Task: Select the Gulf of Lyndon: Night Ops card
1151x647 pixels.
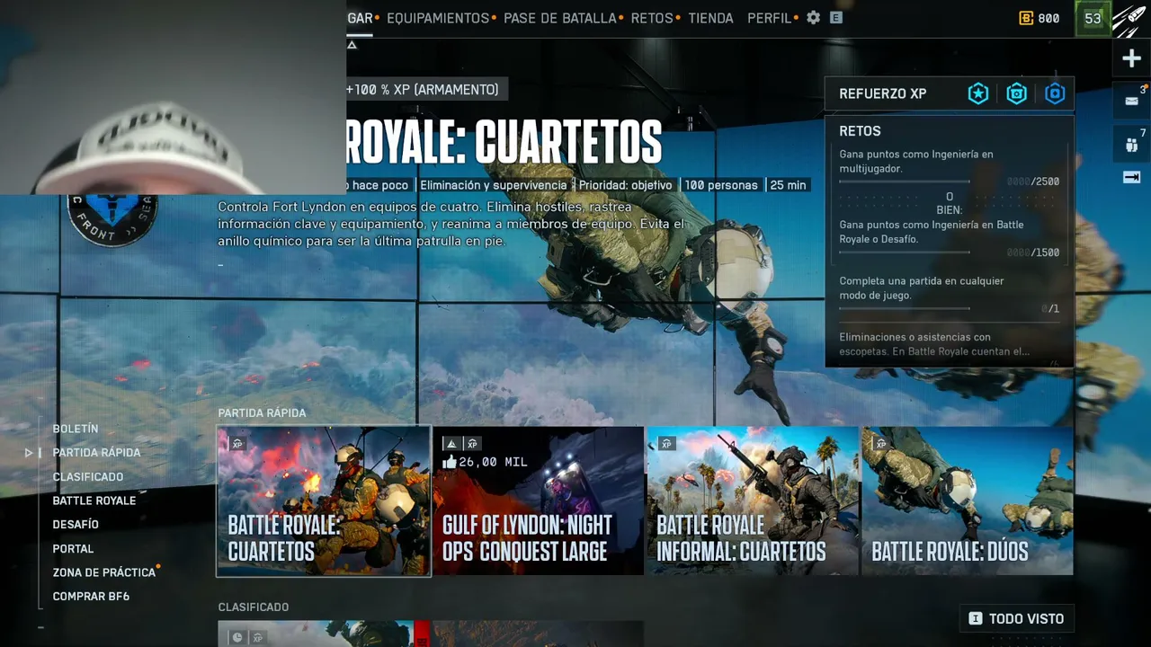Action: tap(539, 501)
